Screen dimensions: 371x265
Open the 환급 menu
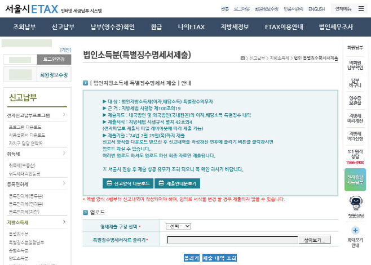(156, 27)
